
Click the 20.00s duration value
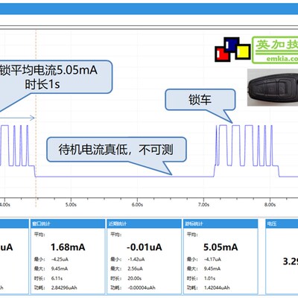(134, 279)
